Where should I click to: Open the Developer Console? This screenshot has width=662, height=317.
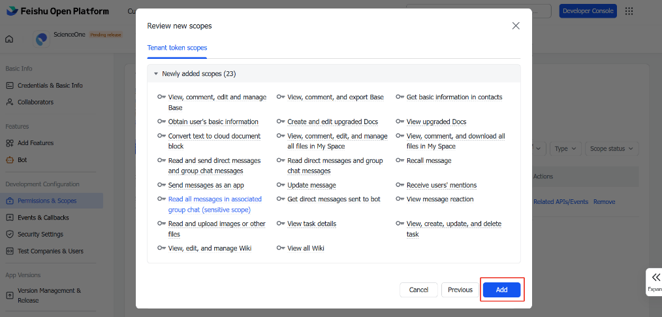pos(588,11)
